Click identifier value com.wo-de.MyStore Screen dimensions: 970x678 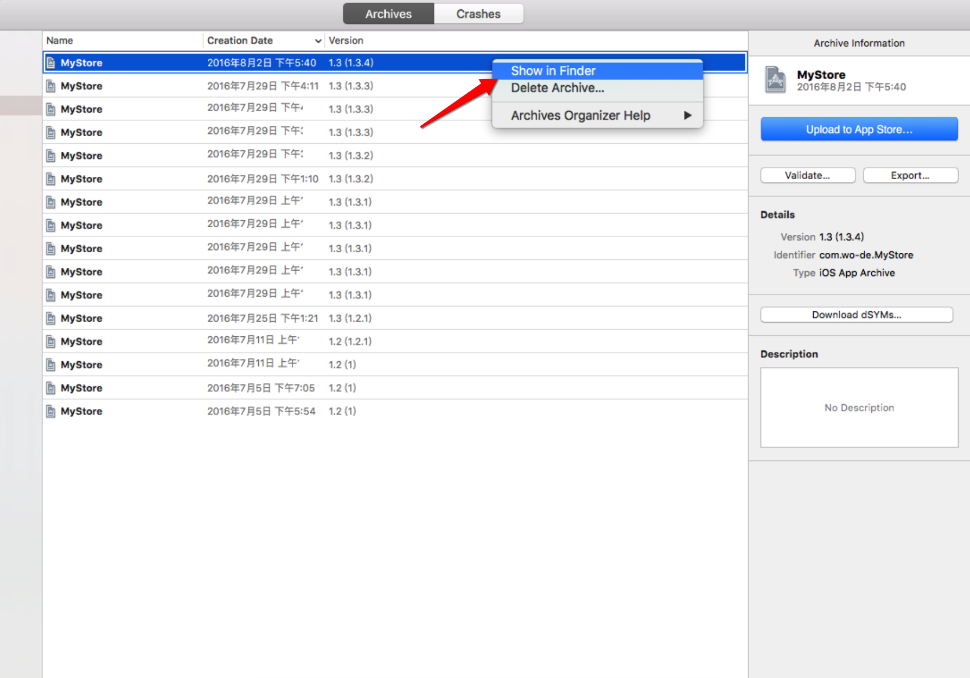(866, 255)
